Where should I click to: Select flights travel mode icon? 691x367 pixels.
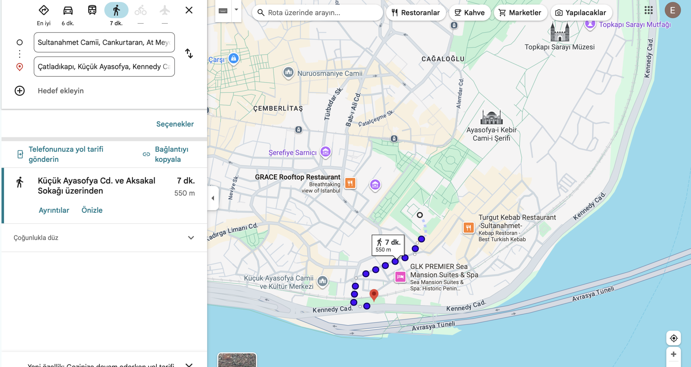(x=165, y=11)
